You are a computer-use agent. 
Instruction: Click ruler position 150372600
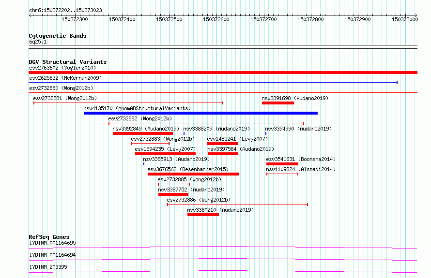tap(216, 19)
